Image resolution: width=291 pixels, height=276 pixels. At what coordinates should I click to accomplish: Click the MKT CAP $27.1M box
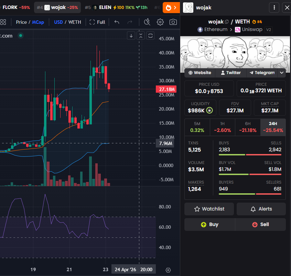point(270,108)
